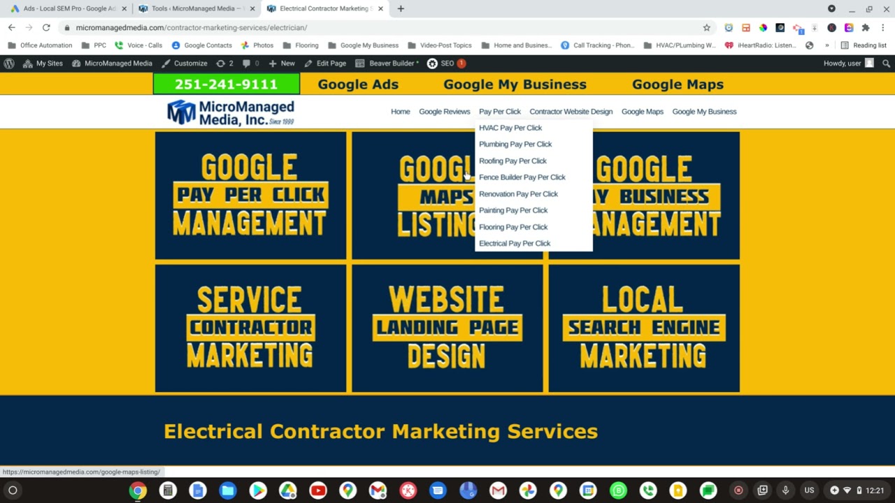
Task: Open the Customize theme option
Action: point(184,63)
